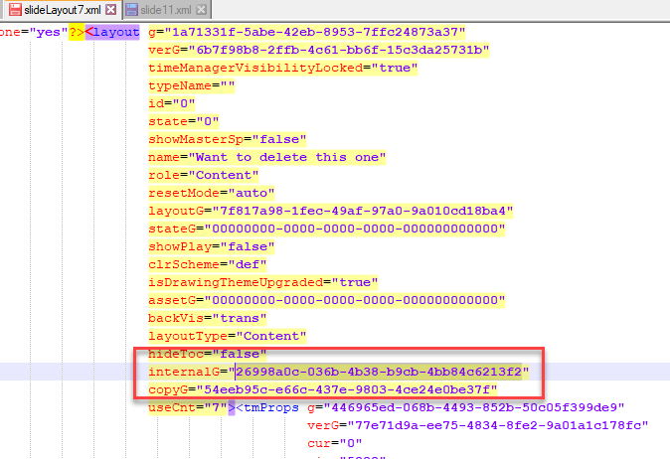Click the "yes" value in the XML declaration

click(49, 32)
